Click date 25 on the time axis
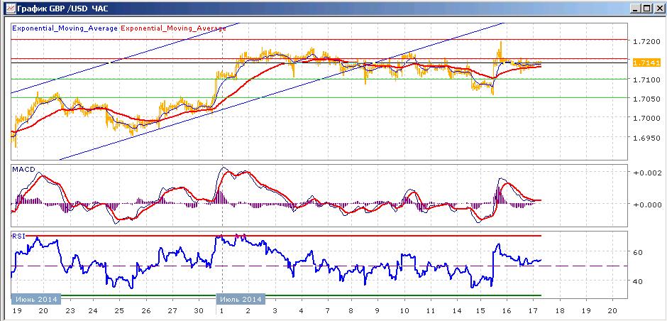The width and height of the screenshot is (667, 321). coord(119,311)
